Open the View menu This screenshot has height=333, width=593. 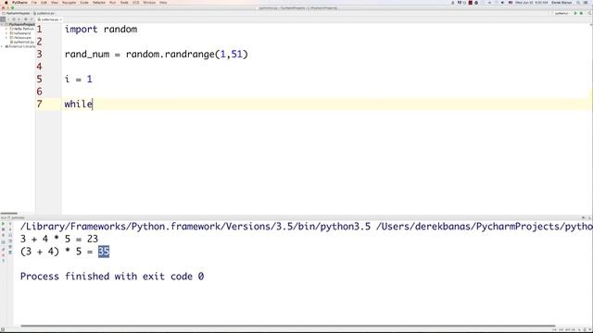(x=55, y=3)
